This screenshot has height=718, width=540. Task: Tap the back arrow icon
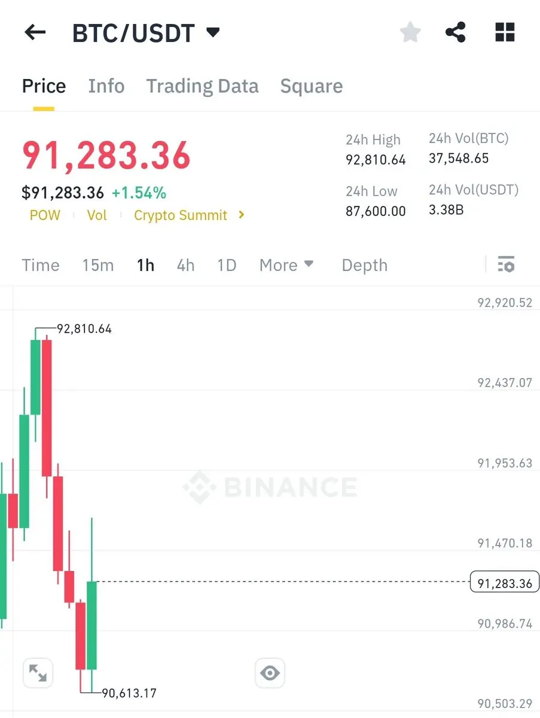[35, 32]
